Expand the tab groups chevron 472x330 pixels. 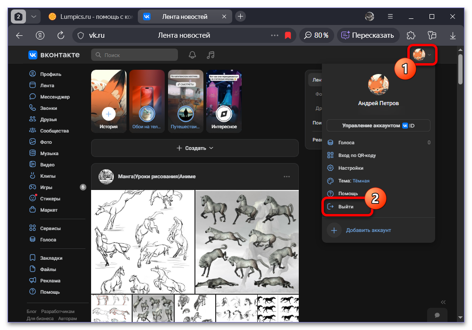point(34,16)
